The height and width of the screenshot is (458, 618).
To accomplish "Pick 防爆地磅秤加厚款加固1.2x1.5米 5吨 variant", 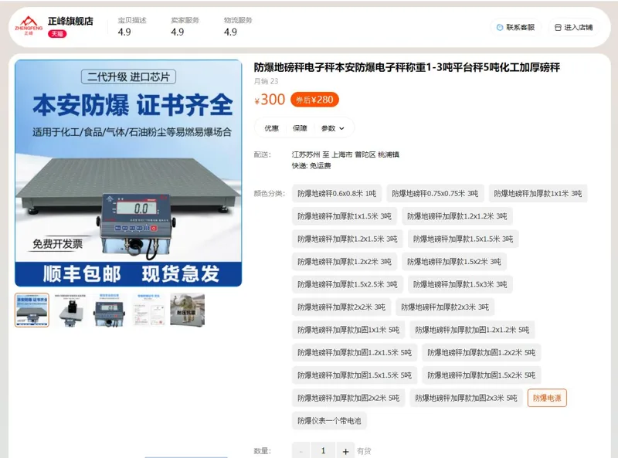I will (x=355, y=353).
